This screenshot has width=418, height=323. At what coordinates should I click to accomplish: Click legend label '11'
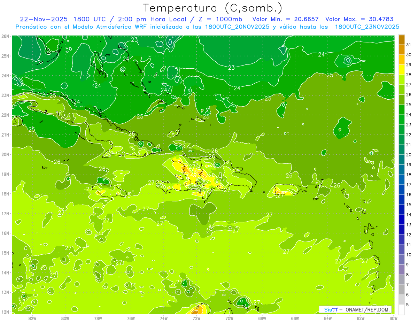(409, 245)
